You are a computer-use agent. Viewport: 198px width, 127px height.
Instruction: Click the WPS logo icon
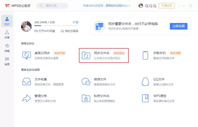(x=7, y=6)
